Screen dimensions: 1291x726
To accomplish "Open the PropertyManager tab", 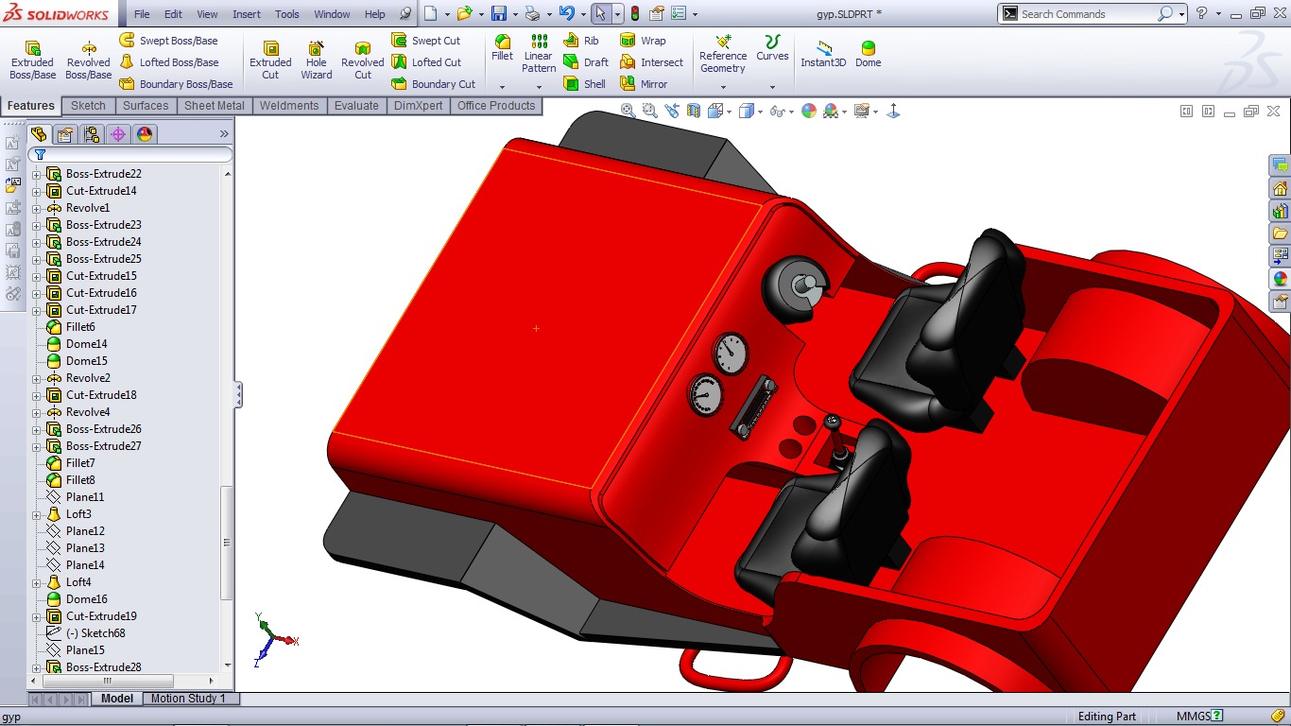I will click(64, 134).
